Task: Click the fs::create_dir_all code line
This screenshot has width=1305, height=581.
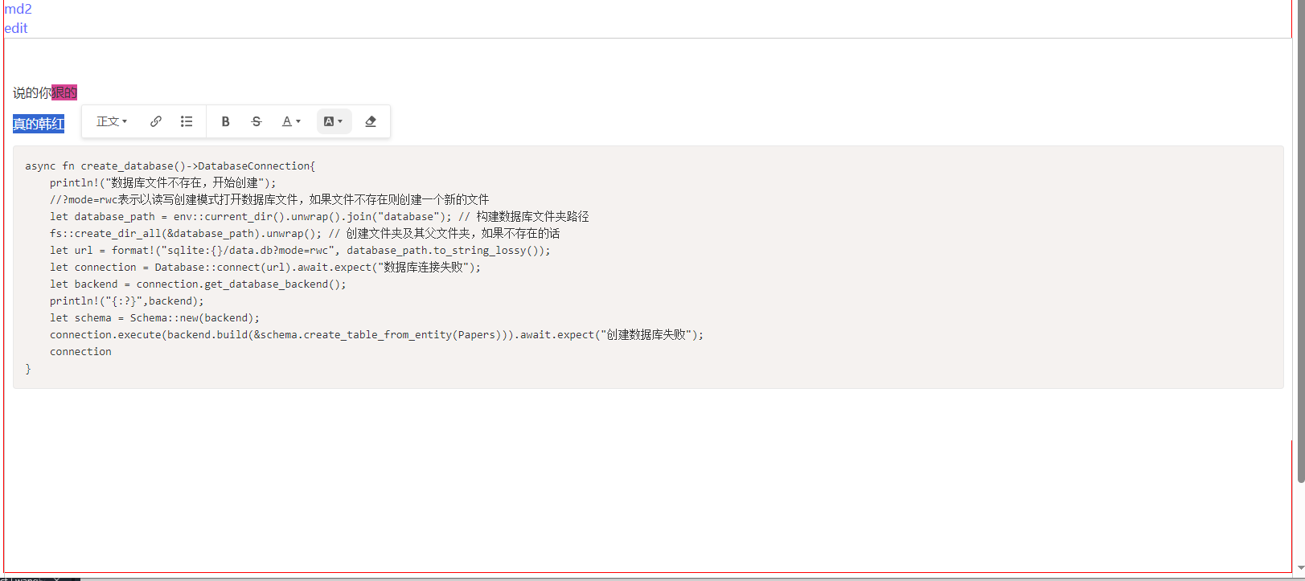Action: point(305,233)
